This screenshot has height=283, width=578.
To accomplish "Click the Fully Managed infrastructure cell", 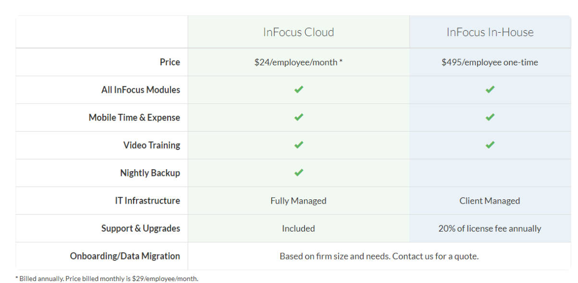I will 298,201.
